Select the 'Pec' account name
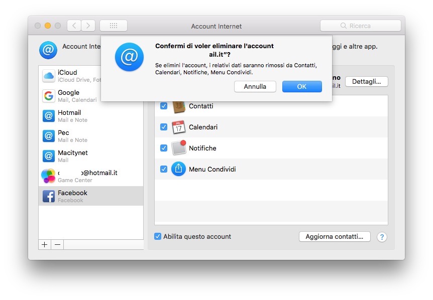This screenshot has width=433, height=300. (63, 132)
